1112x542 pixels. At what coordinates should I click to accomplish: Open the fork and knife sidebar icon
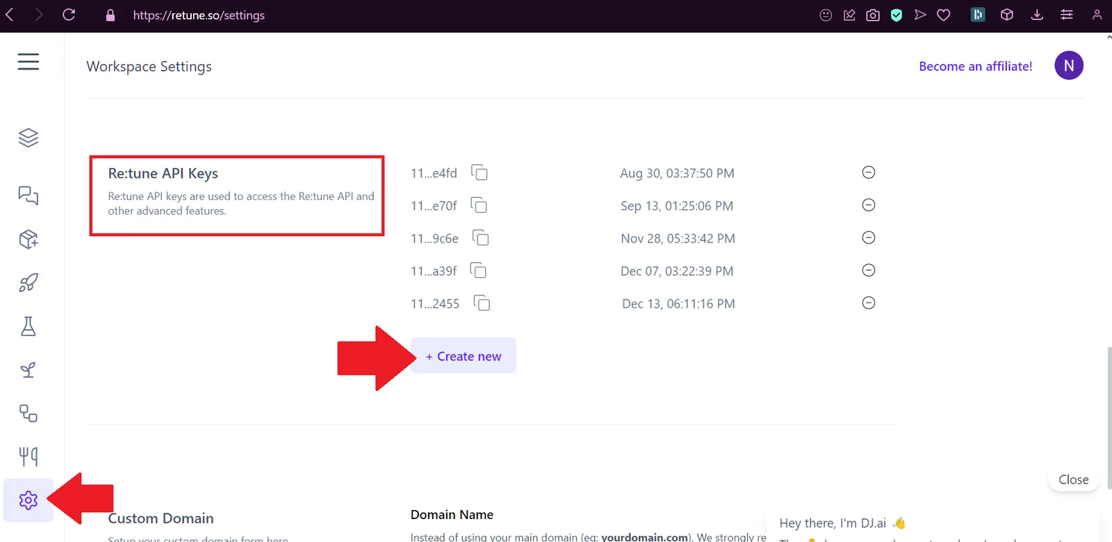point(28,457)
